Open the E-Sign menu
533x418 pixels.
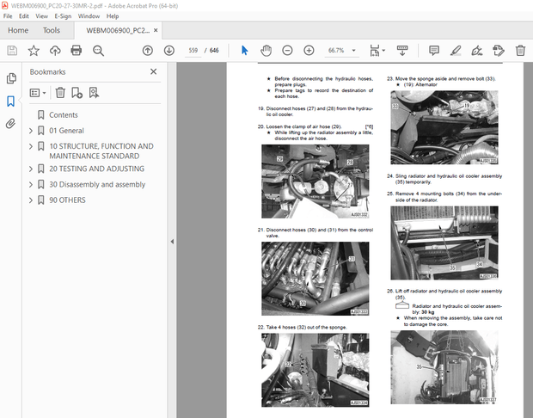click(x=63, y=16)
